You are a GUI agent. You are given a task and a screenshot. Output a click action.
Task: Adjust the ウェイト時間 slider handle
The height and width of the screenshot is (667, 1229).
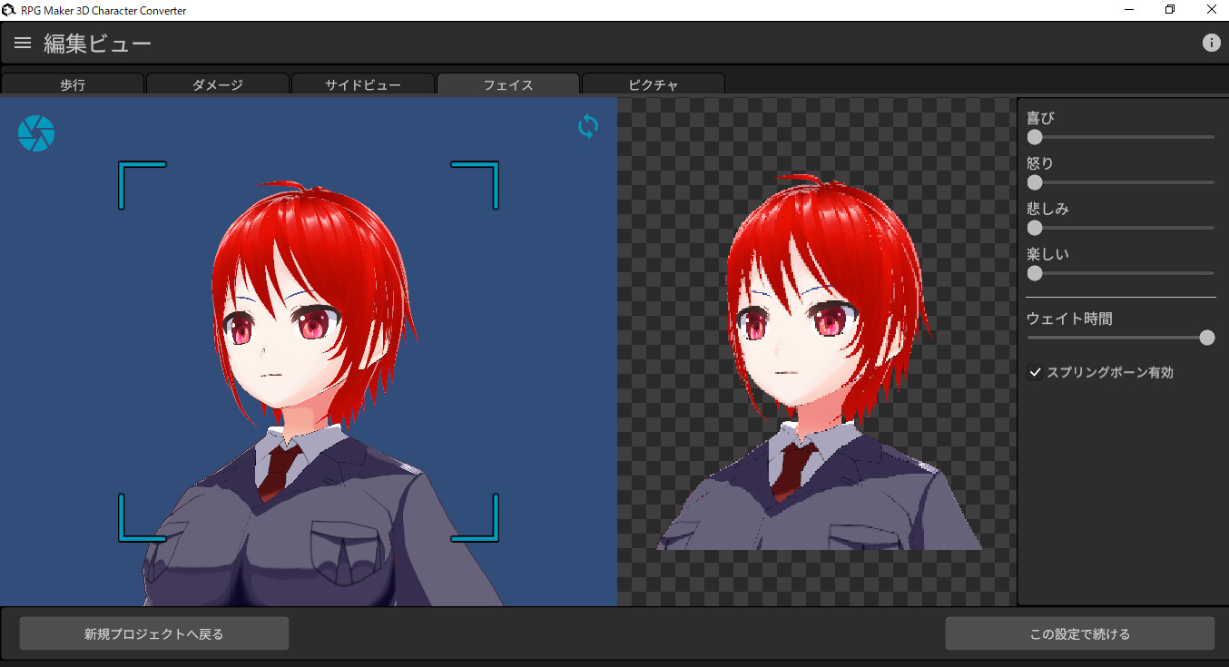coord(1207,337)
